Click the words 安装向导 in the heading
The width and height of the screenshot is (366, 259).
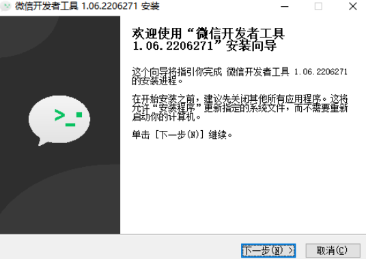(251, 46)
